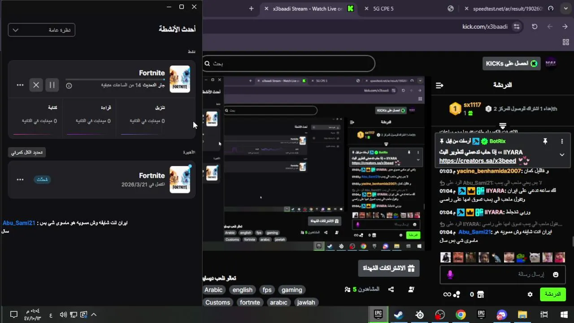The width and height of the screenshot is (574, 323).
Task: Open the overview dropdown in the activity panel
Action: coord(41,30)
